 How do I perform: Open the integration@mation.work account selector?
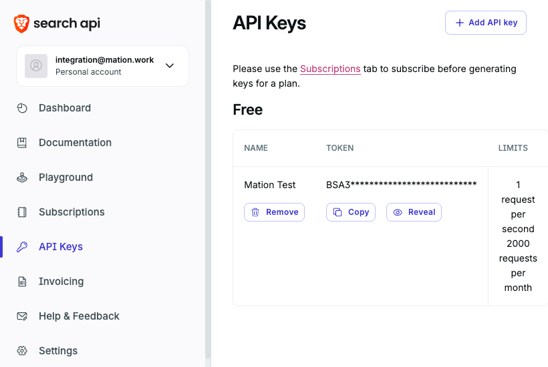pos(102,66)
